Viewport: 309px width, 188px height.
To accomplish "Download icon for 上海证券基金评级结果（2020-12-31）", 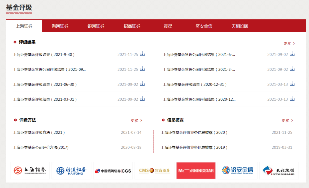I will coord(292,84).
